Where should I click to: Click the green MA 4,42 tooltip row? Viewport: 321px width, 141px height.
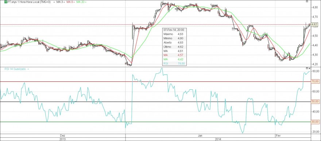(x=174, y=59)
